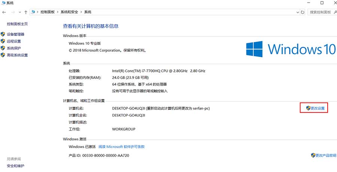This screenshot has height=172, width=337.
Task: Click the shield icon beside 设备管理器
Action: coord(3,34)
